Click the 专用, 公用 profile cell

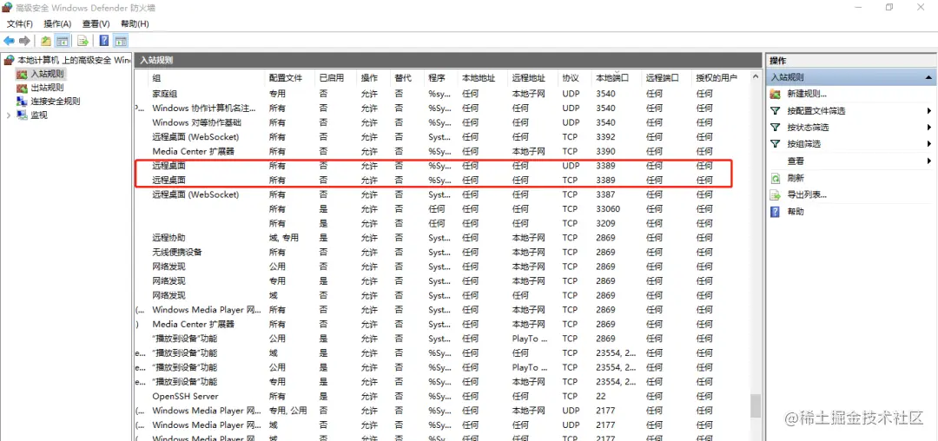tap(287, 411)
